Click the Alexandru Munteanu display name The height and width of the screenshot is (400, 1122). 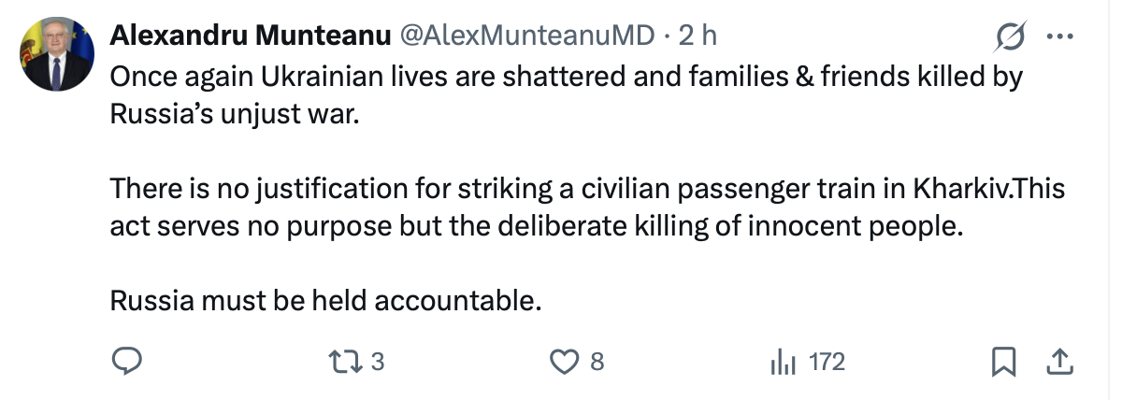250,36
